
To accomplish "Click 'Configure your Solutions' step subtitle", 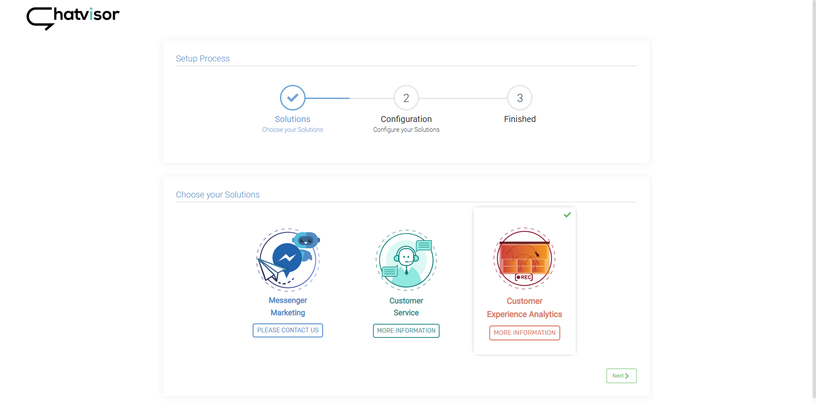I will coord(406,130).
